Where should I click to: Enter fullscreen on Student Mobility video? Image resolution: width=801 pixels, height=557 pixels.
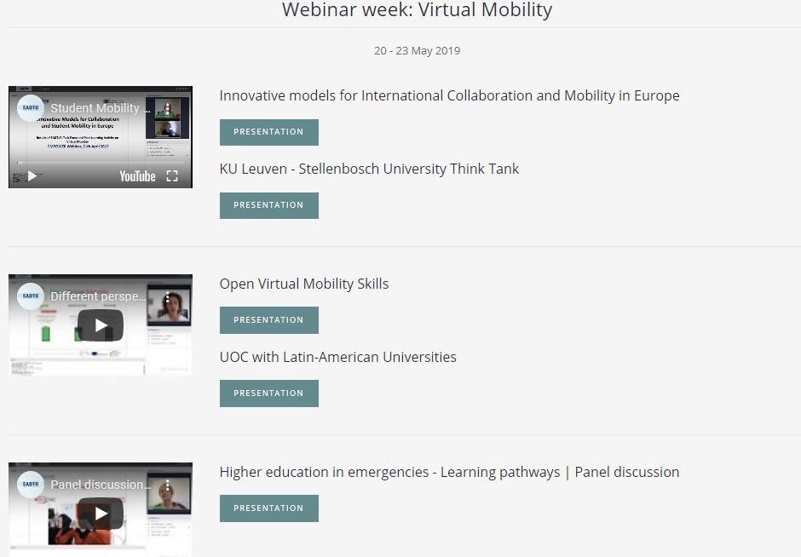coord(172,176)
